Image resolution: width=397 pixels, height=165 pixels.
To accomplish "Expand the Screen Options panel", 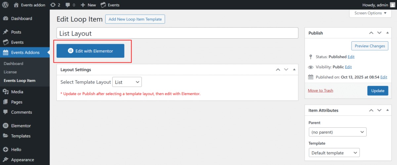I will coord(370,13).
